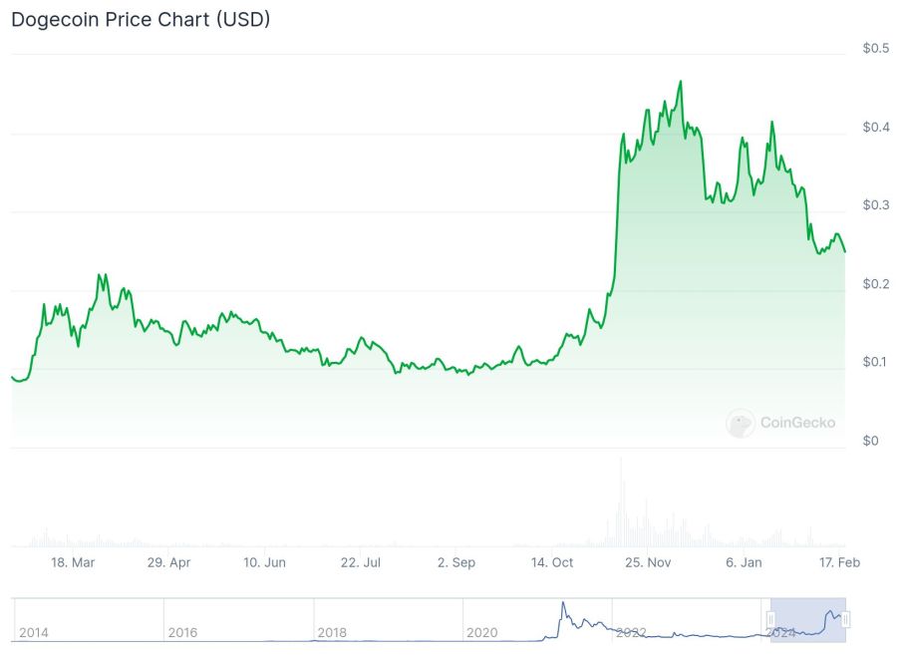This screenshot has height=658, width=901.
Task: Select the 2018 point in the navigator timeline
Action: click(332, 633)
